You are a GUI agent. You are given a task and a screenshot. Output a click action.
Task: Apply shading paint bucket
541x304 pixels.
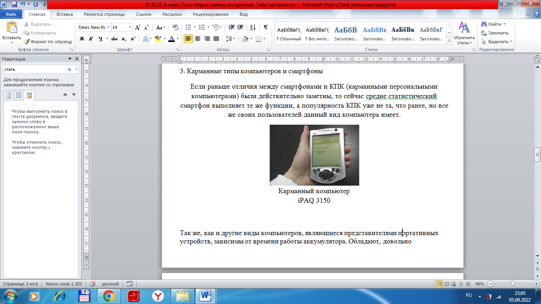pyautogui.click(x=245, y=39)
